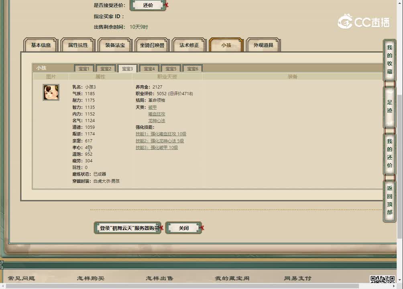
Task: Click the 气质 value 1185
Action: pyautogui.click(x=90, y=94)
